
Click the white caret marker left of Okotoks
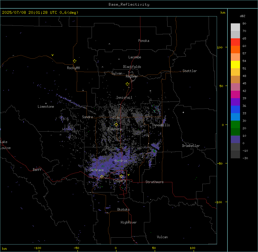tap(108, 213)
